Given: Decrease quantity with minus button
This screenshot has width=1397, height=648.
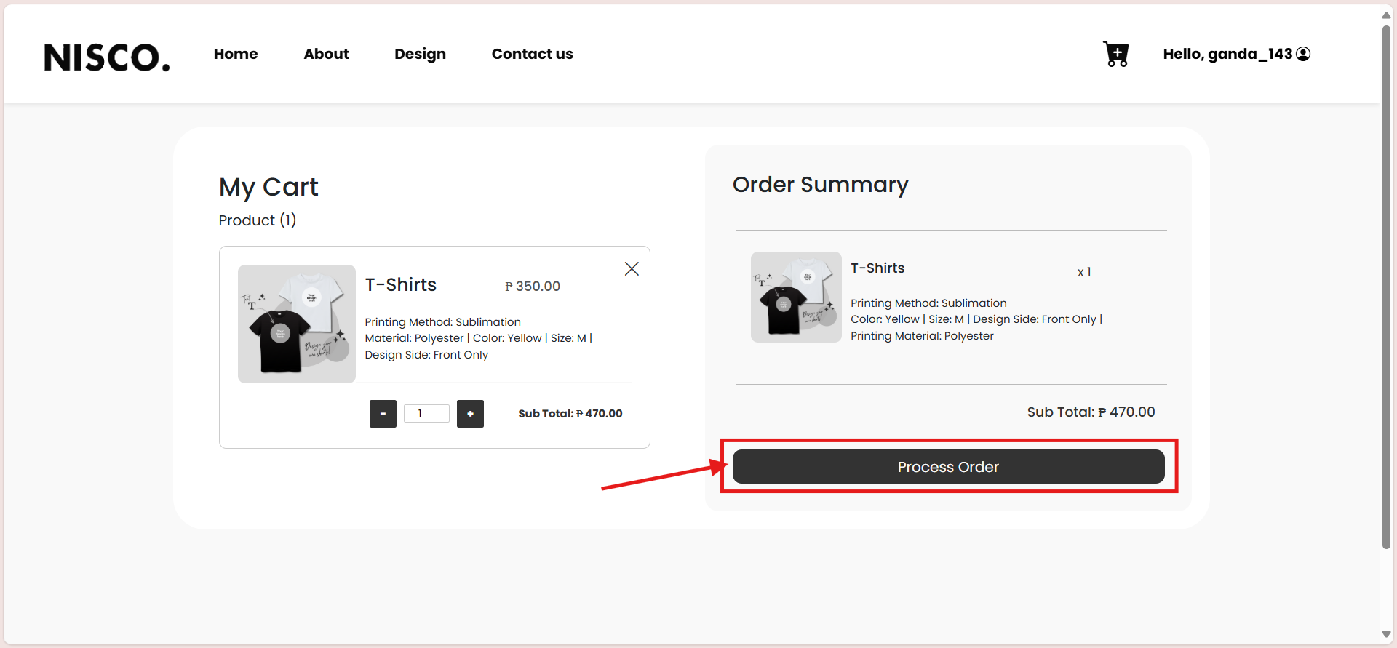Looking at the screenshot, I should (383, 414).
